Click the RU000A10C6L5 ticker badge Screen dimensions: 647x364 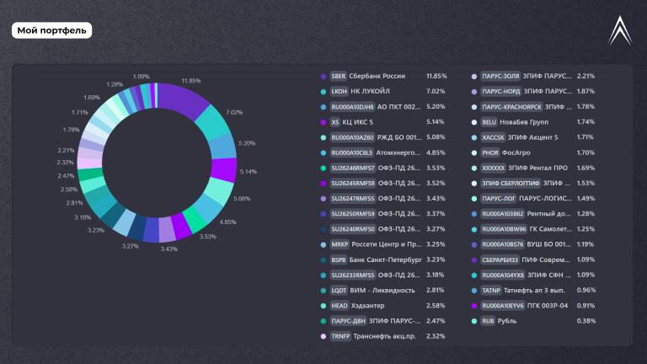352,153
